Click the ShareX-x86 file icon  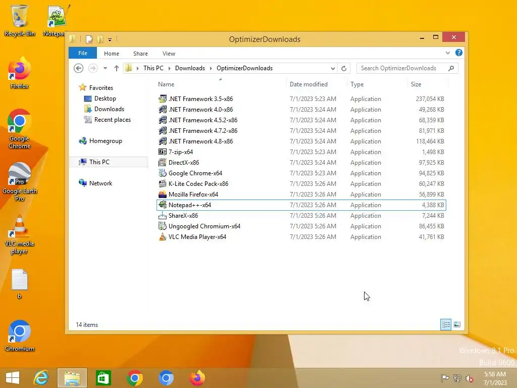click(162, 215)
